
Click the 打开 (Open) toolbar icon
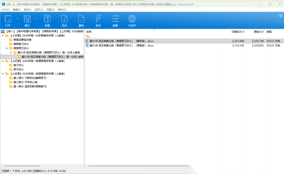coord(8,19)
